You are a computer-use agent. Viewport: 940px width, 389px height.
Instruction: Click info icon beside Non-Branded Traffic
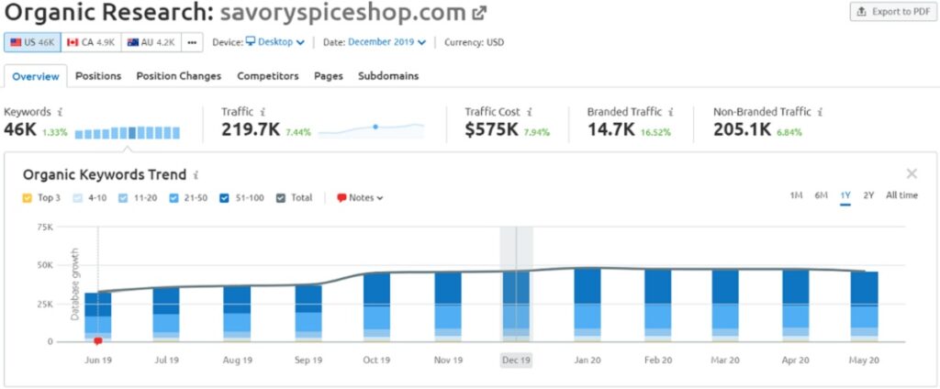(x=820, y=112)
